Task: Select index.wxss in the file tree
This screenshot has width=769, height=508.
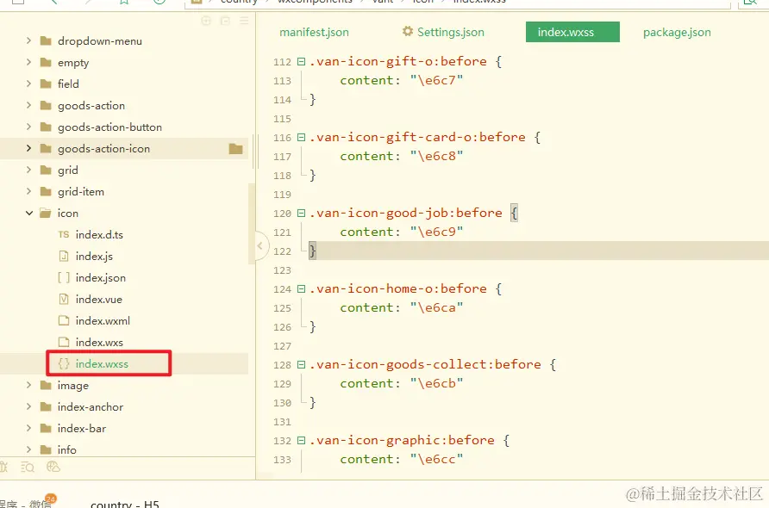Action: tap(102, 364)
